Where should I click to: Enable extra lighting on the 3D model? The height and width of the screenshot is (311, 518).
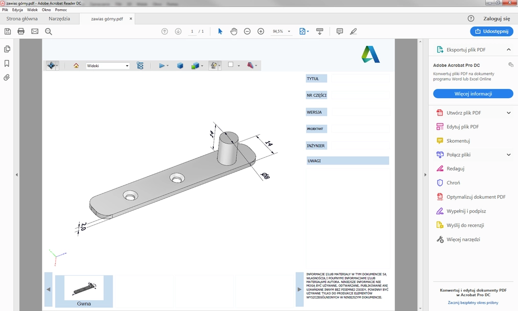[214, 65]
